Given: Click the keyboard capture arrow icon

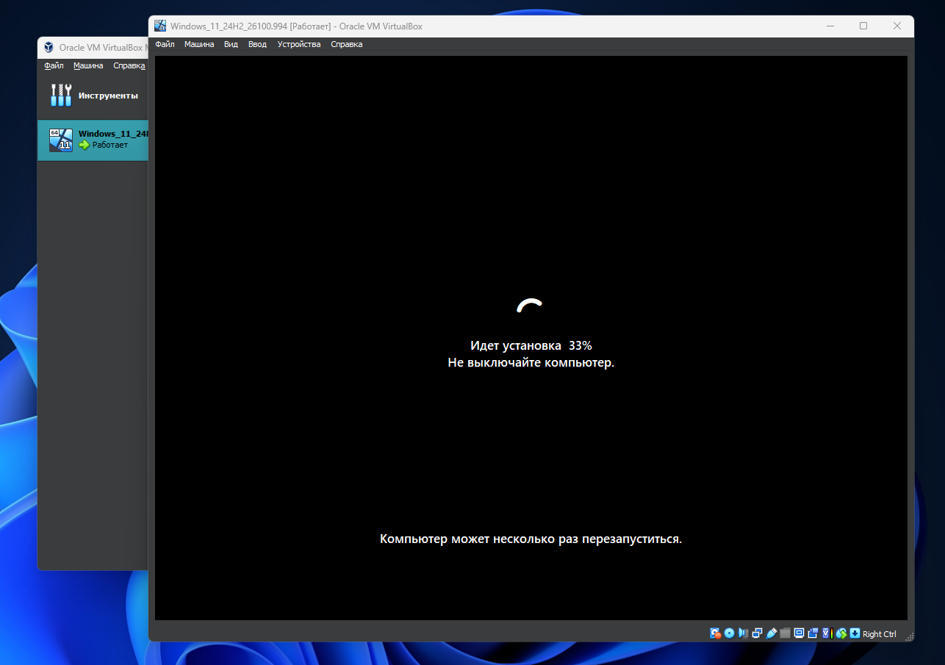Looking at the screenshot, I should pos(855,633).
